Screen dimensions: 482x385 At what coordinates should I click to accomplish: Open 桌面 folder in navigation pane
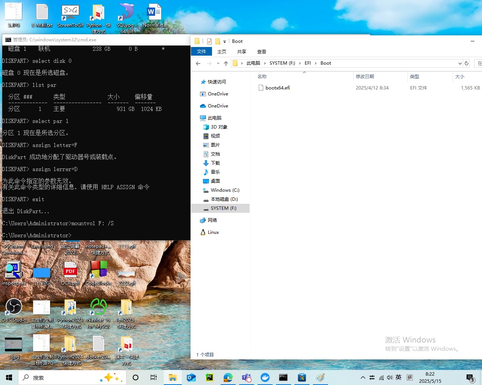point(215,181)
